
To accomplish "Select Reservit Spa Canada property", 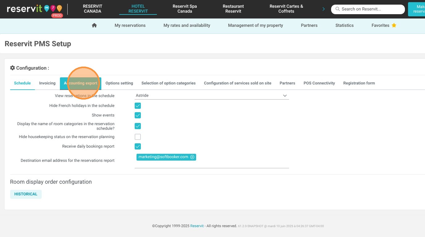I will pos(185,9).
